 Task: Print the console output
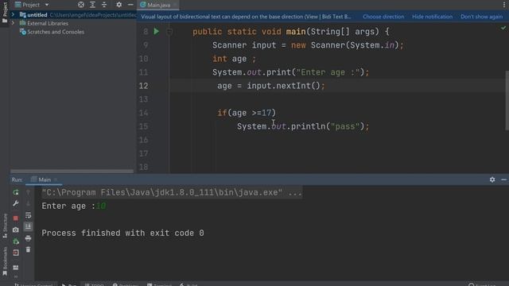pos(29,238)
